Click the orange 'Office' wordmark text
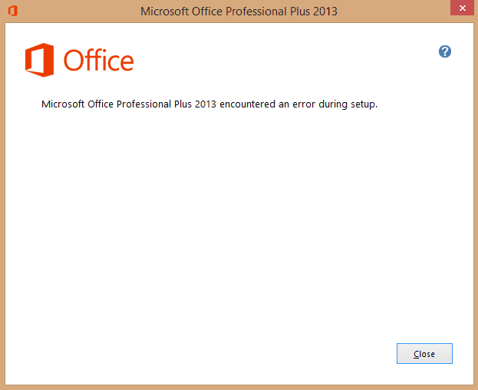 coord(98,60)
